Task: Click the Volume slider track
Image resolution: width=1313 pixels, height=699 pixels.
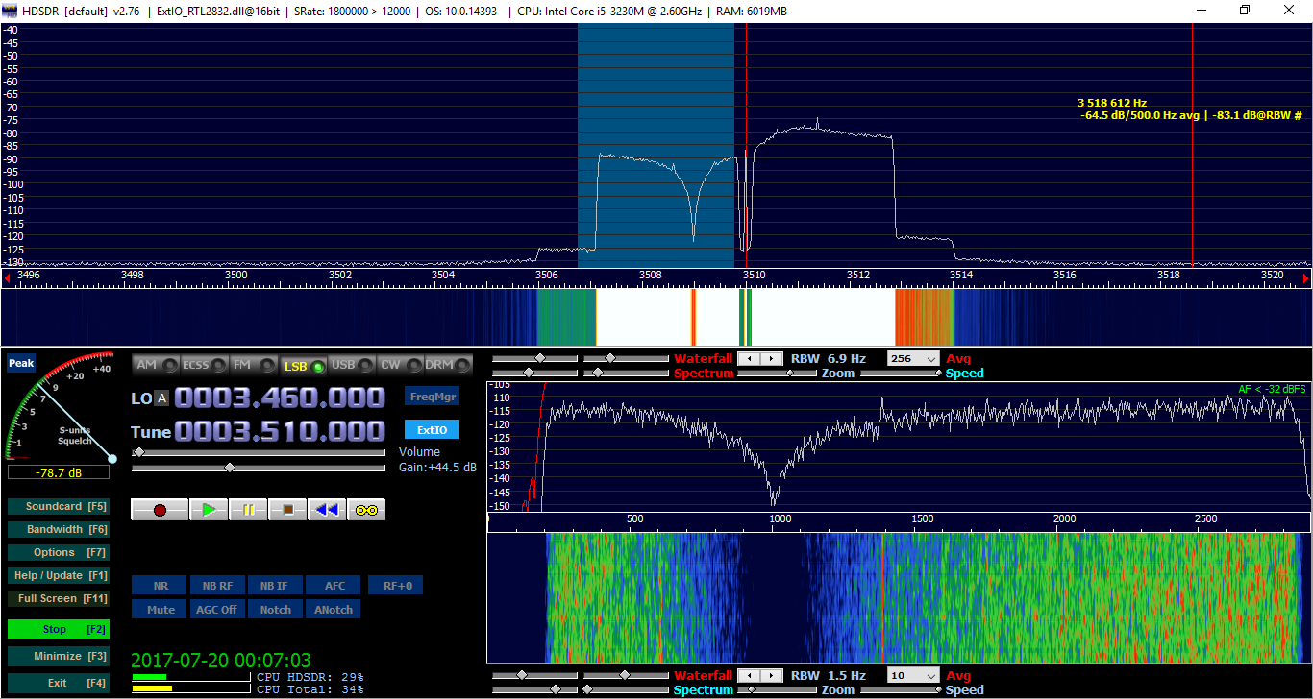Action: [x=260, y=451]
